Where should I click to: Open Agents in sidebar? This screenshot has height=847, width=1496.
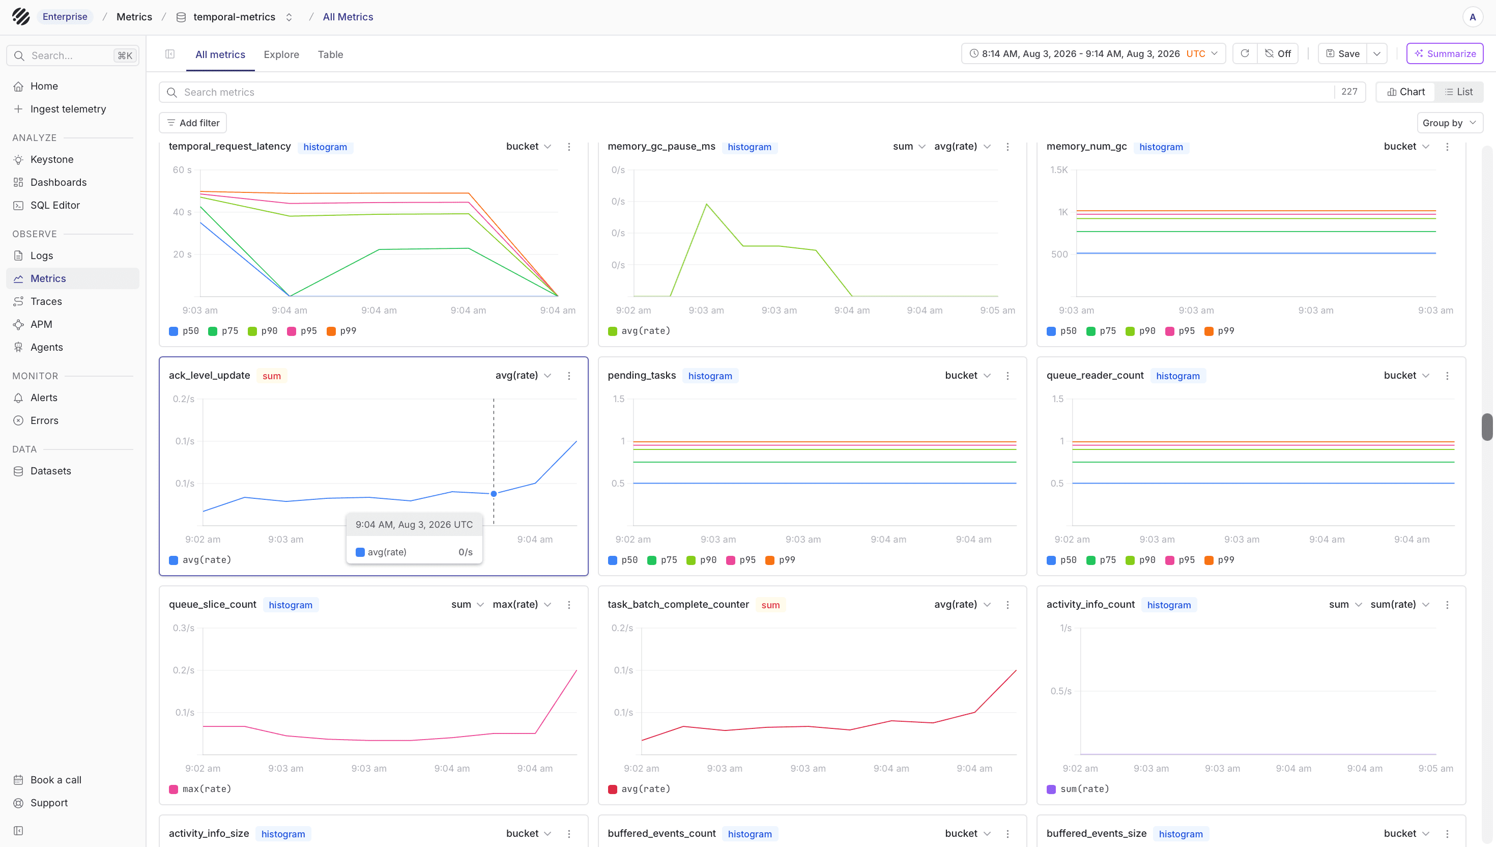73,347
